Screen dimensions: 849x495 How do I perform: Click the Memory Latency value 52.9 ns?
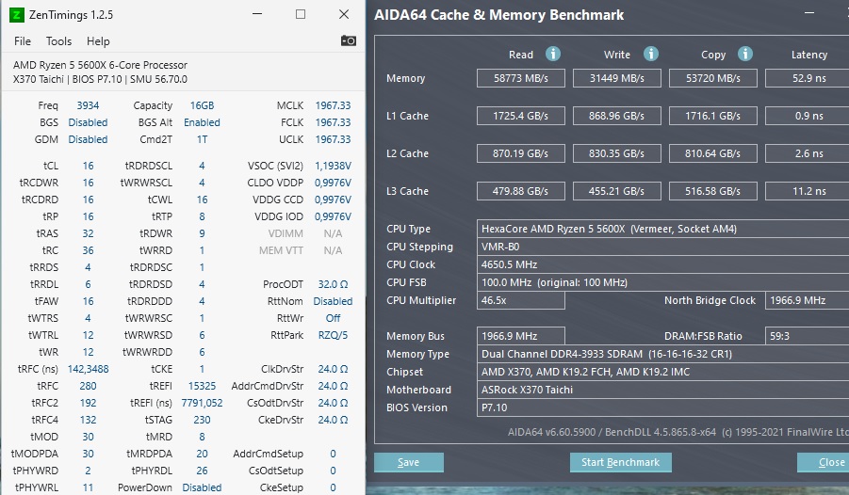coord(808,78)
